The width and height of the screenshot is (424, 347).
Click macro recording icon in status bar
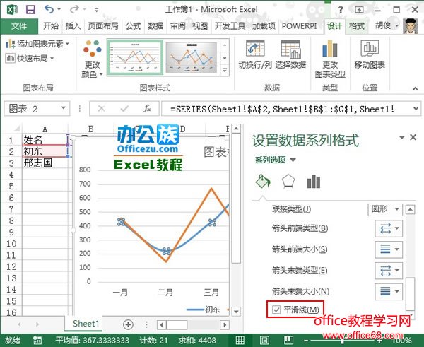(x=37, y=340)
